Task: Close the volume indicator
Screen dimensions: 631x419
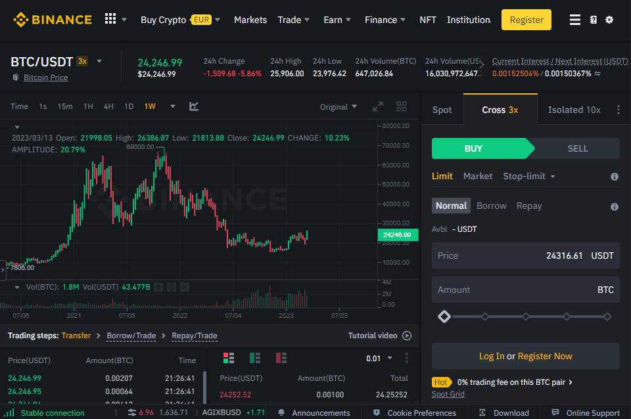Action: pos(184,287)
